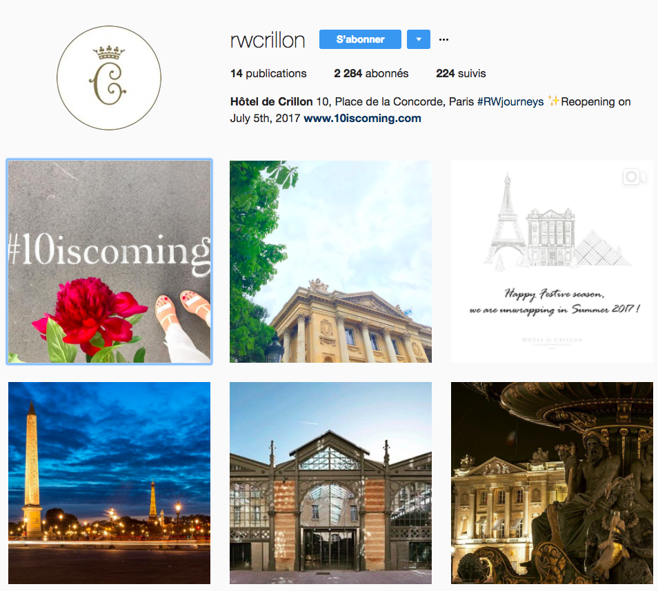Open the Happy Festive season video post
658x591 pixels.
[552, 262]
